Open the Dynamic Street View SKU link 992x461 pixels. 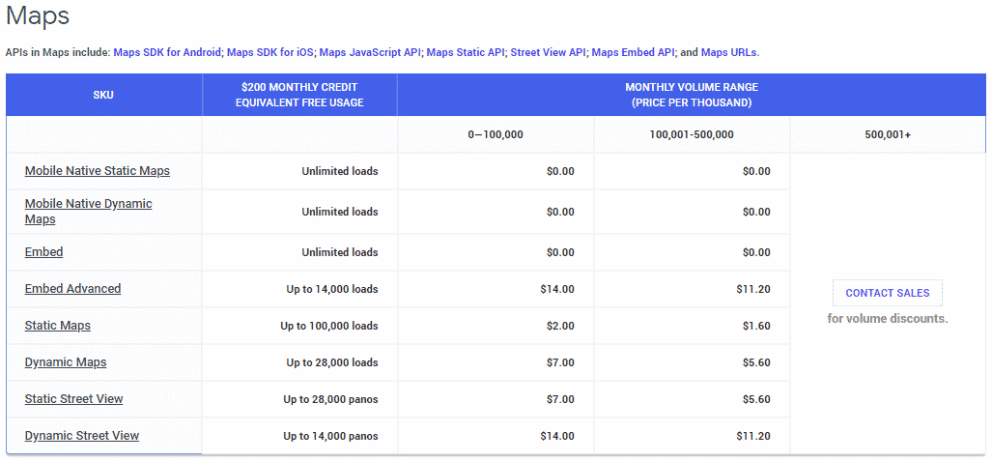(81, 436)
